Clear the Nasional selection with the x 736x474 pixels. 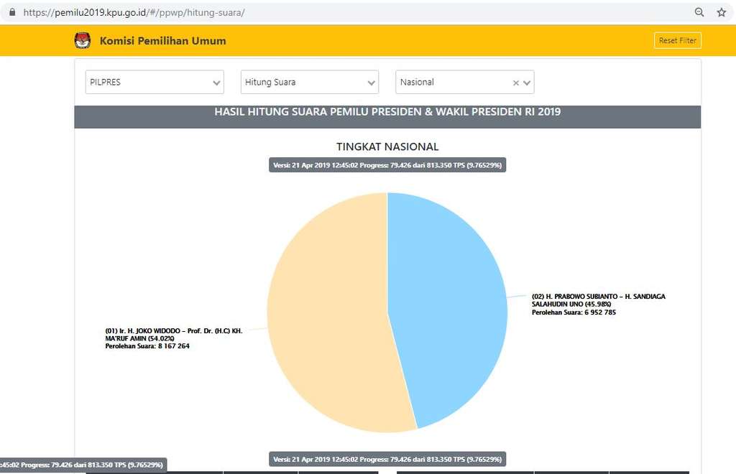[515, 83]
